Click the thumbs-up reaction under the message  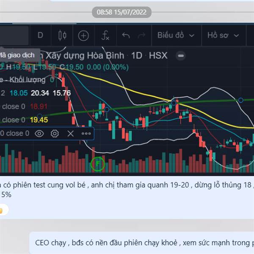pos(3,210)
